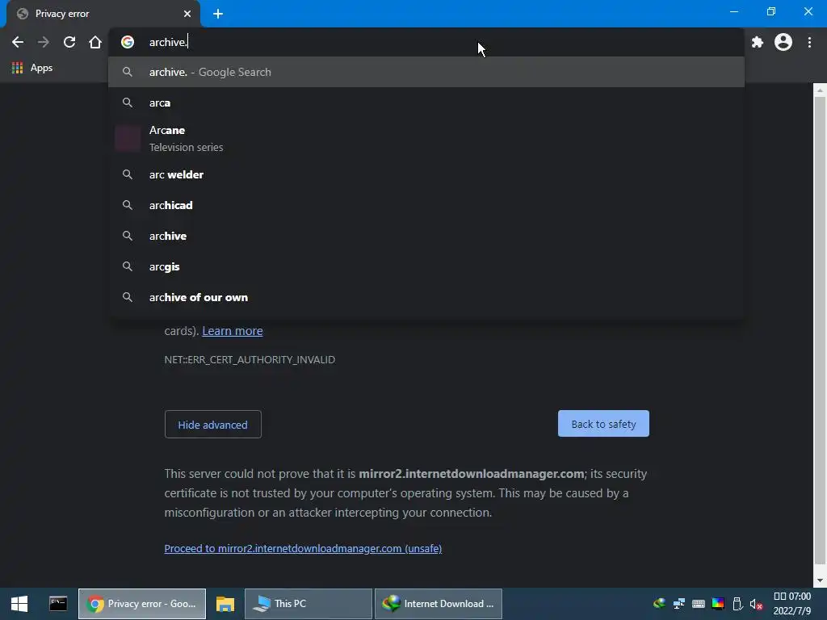This screenshot has height=620, width=827.
Task: Select the 'archive' suggestion
Action: (x=426, y=236)
